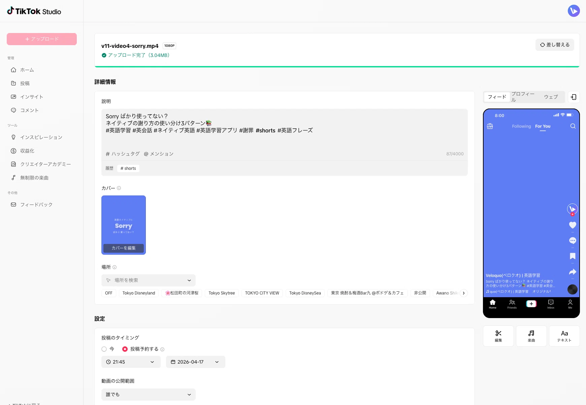Click the 差し替える replace button
Image resolution: width=586 pixels, height=405 pixels.
[x=555, y=45]
